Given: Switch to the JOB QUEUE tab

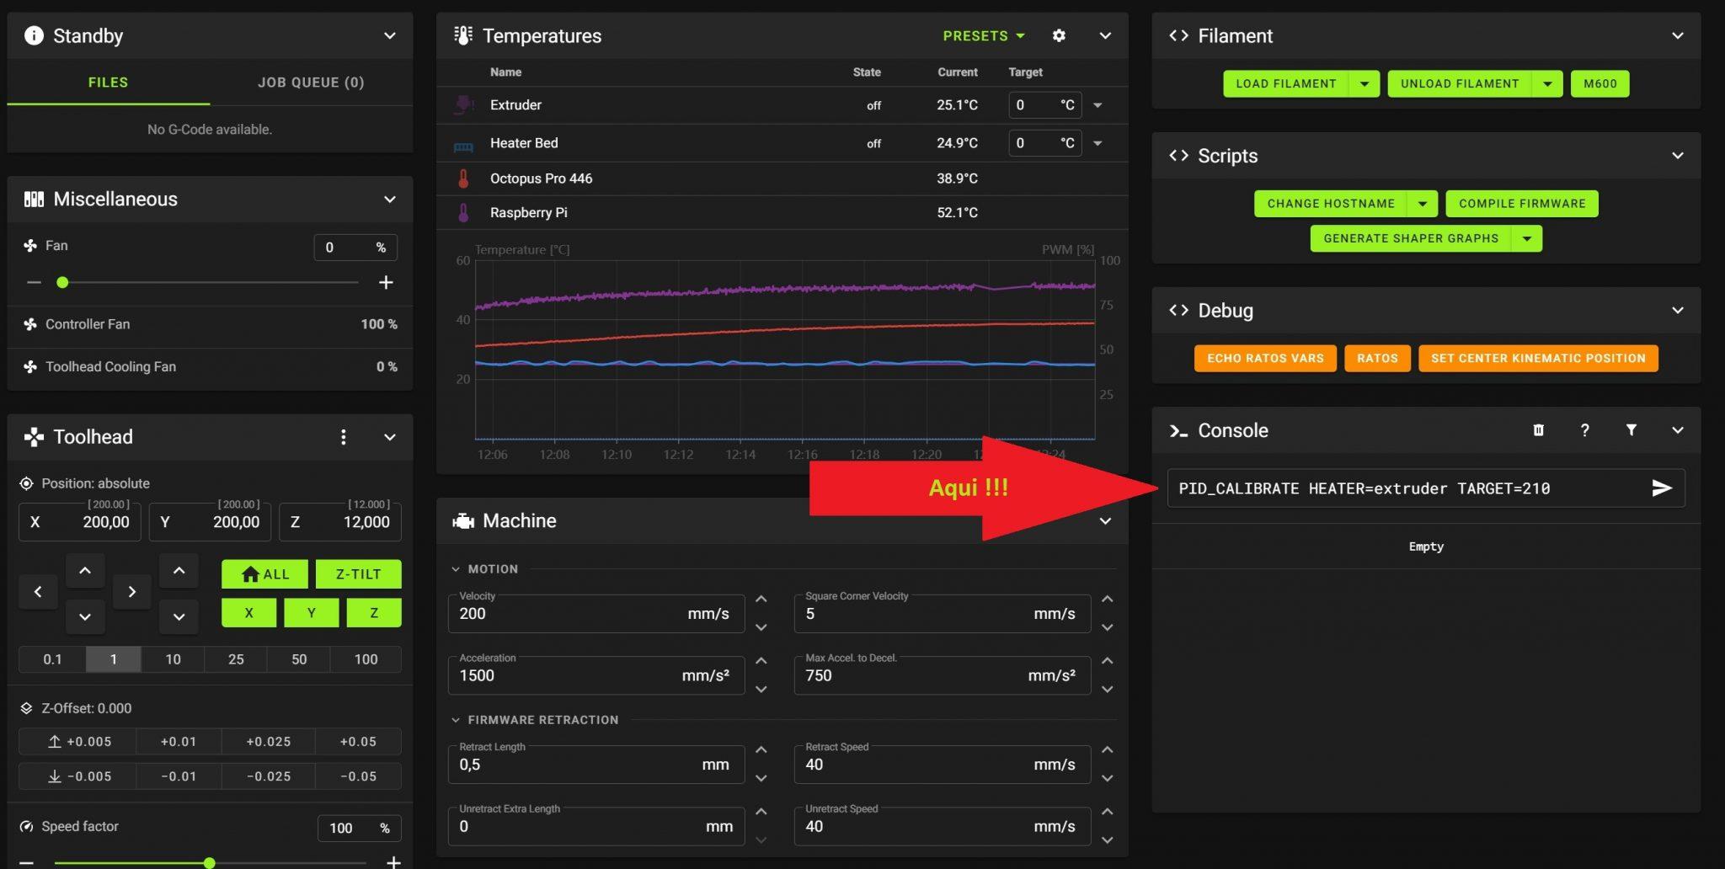Looking at the screenshot, I should pos(310,82).
